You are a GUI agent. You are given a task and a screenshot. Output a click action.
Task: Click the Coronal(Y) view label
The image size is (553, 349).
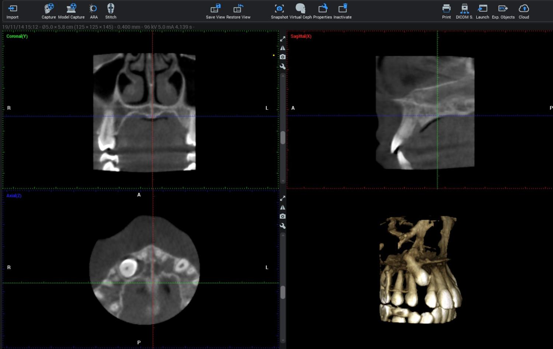(17, 36)
